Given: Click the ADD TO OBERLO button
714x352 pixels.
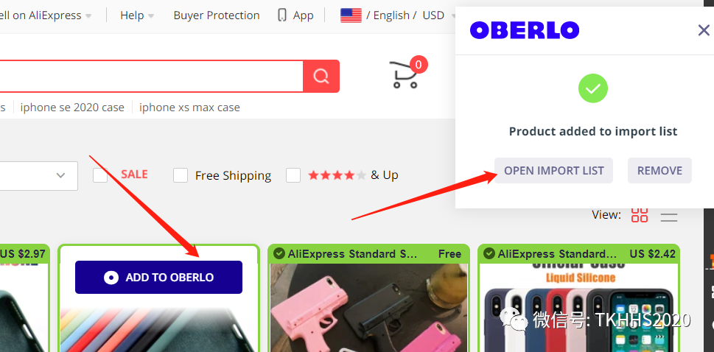Looking at the screenshot, I should (158, 278).
